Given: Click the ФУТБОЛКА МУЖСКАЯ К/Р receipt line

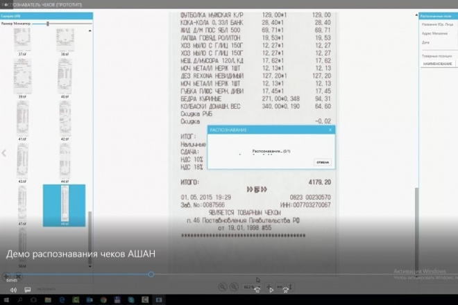Looking at the screenshot, I should coord(255,15).
